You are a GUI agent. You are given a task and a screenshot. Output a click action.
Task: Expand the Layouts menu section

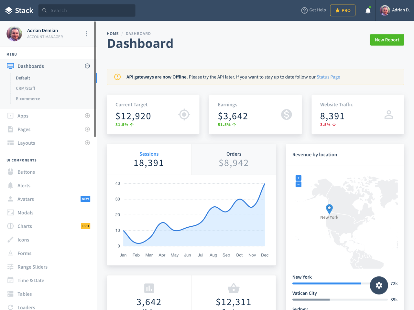[87, 143]
